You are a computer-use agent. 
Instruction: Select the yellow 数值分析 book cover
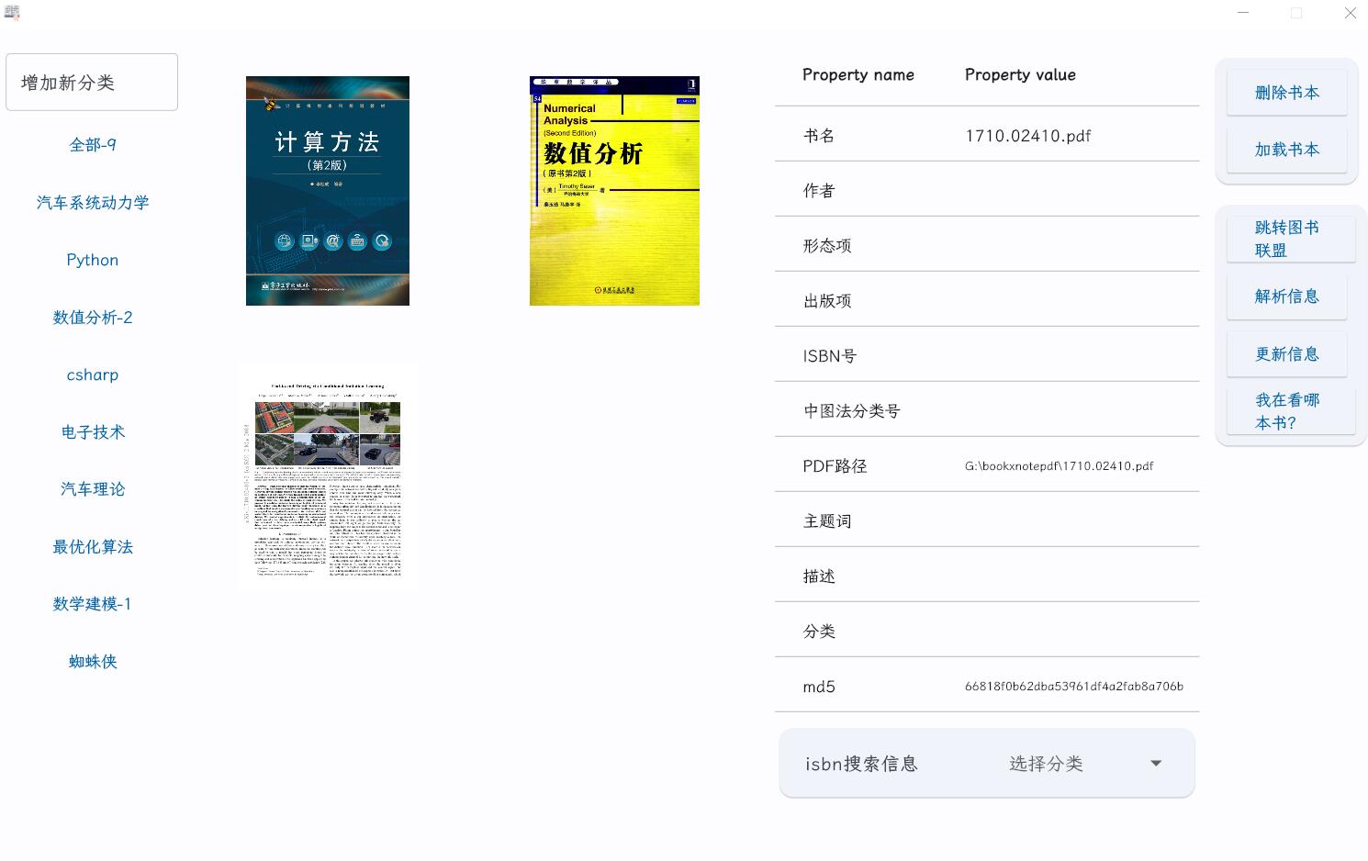point(614,191)
